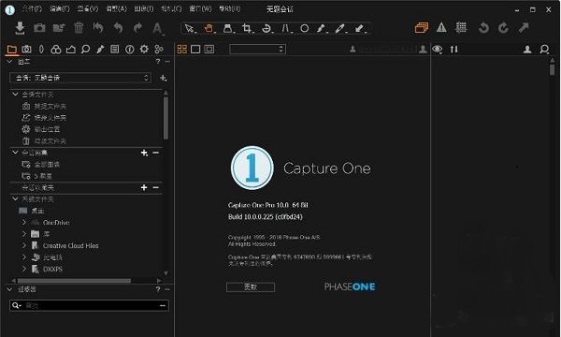Image resolution: width=561 pixels, height=337 pixels.
Task: Collapse the session folders section chevron
Action: point(15,95)
